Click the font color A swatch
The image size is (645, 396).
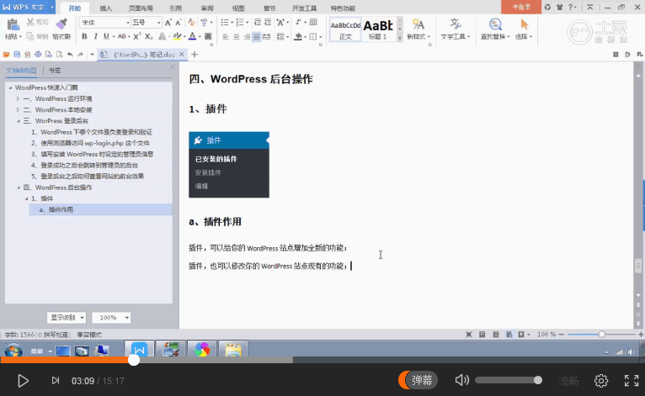pos(192,36)
